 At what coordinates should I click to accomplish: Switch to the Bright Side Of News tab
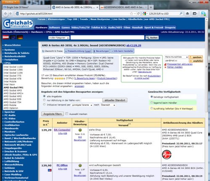[x=26, y=7]
